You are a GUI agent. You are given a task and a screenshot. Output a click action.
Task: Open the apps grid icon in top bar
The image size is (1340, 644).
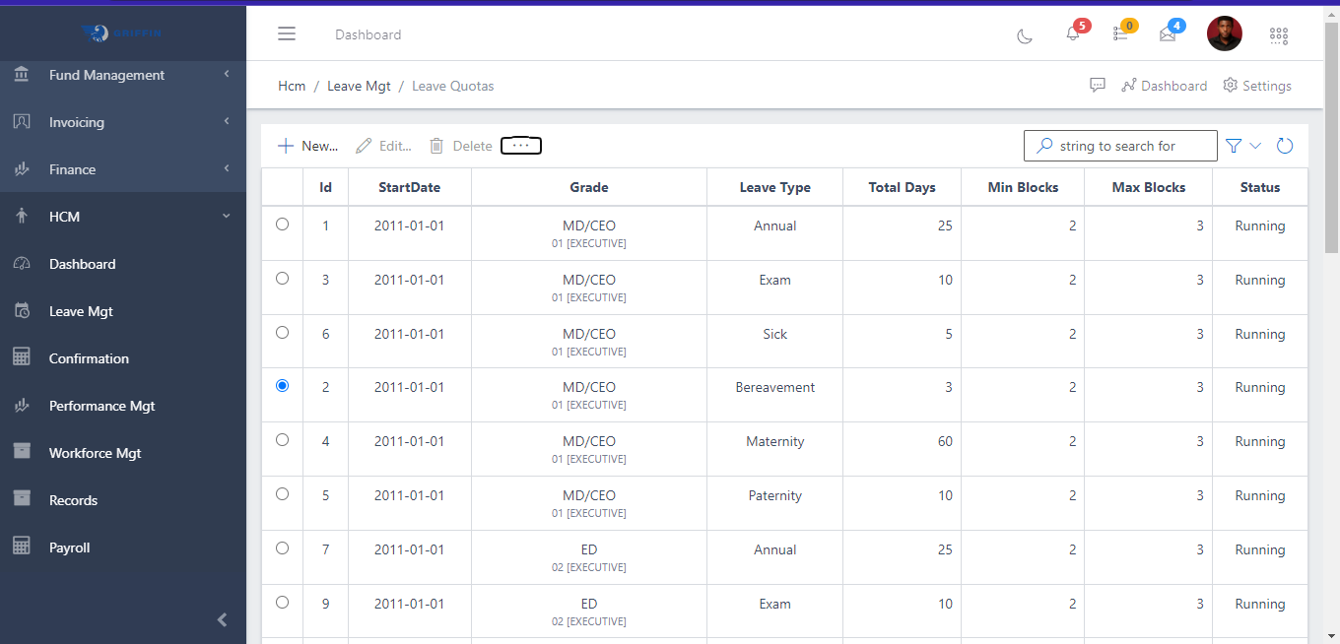1279,34
